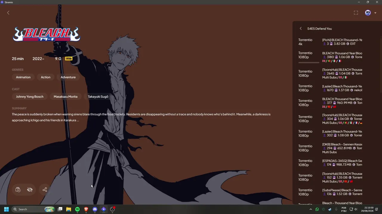The image size is (382, 214).
Task: Show hidden system tray icons
Action: 311,209
